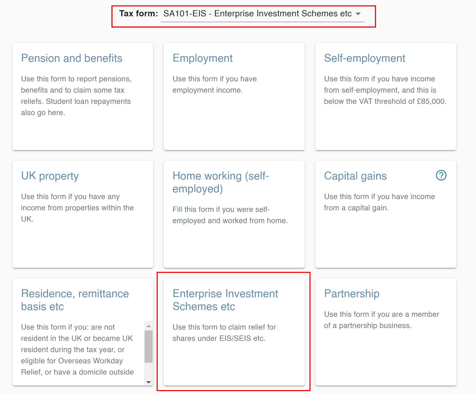Click the Employment card heading
The width and height of the screenshot is (476, 393).
click(203, 58)
